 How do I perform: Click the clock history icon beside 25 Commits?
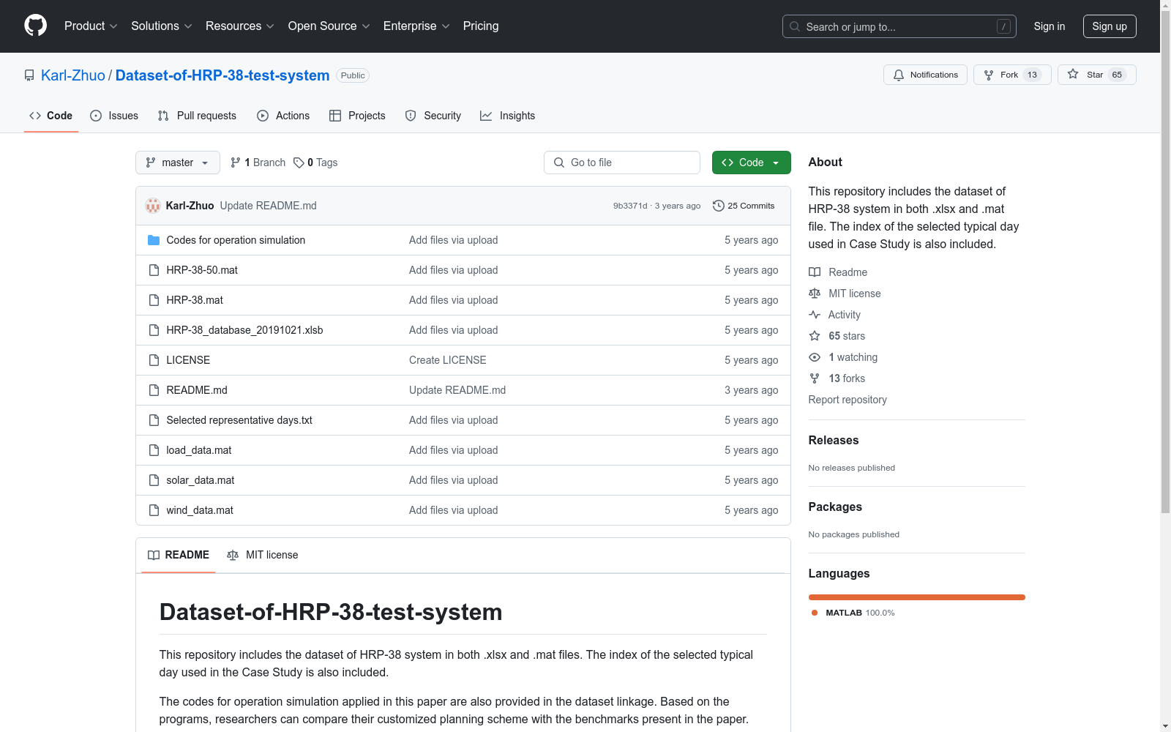(719, 206)
